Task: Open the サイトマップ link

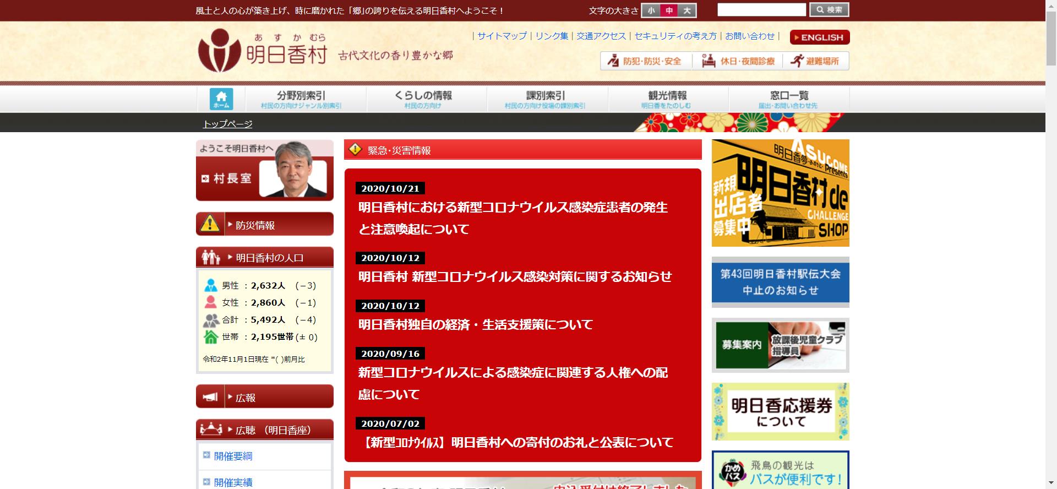Action: 502,36
